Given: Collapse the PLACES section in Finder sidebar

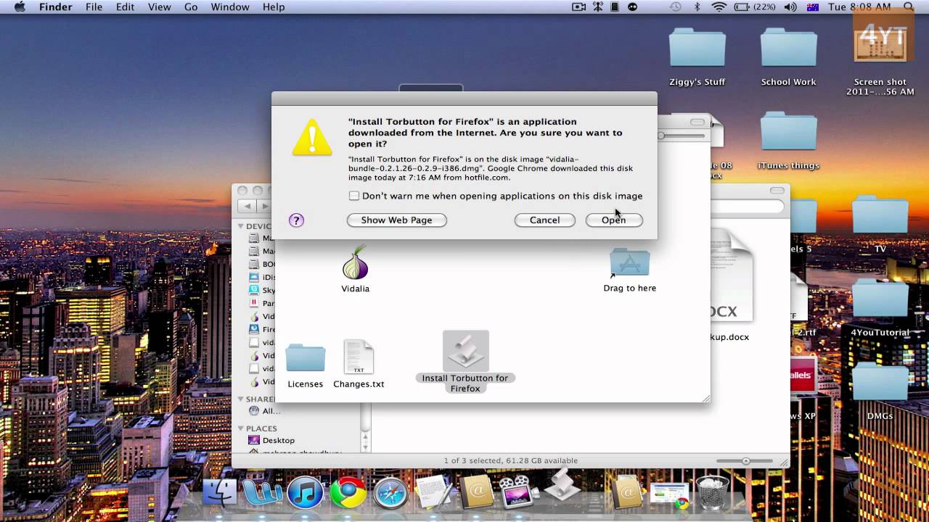Looking at the screenshot, I should (x=241, y=428).
